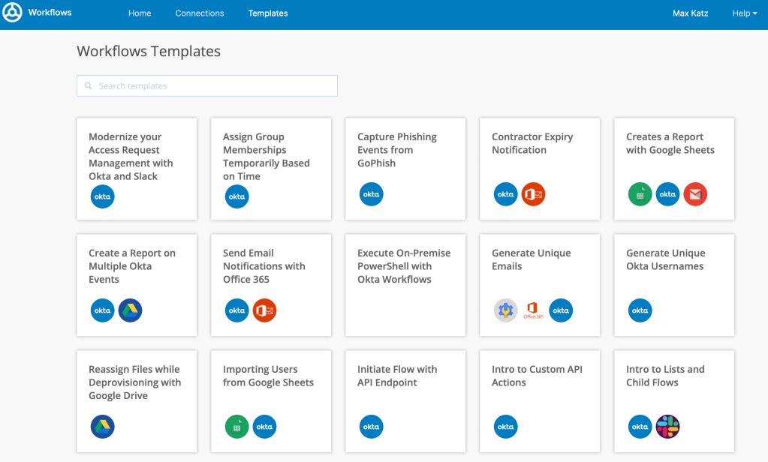Screen dimensions: 768x462
Task: Click the search magnifier icon in the templates search
Action: pos(89,86)
